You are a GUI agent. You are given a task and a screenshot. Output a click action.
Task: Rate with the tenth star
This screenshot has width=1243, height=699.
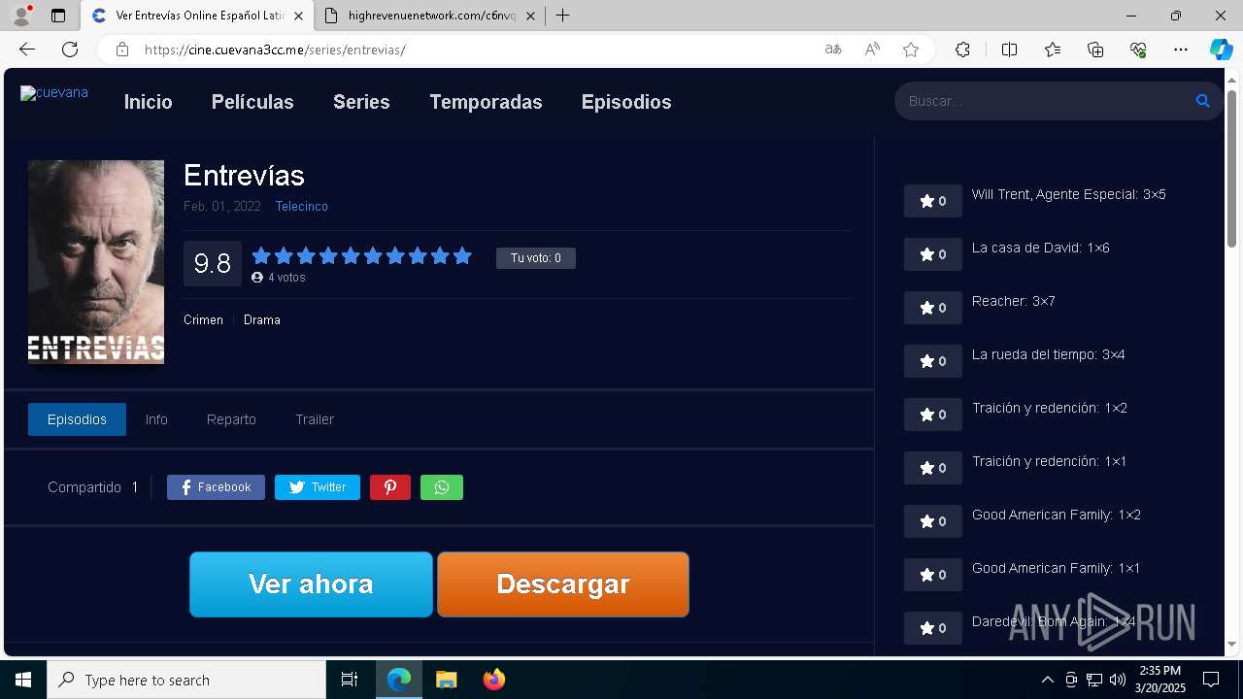click(462, 256)
